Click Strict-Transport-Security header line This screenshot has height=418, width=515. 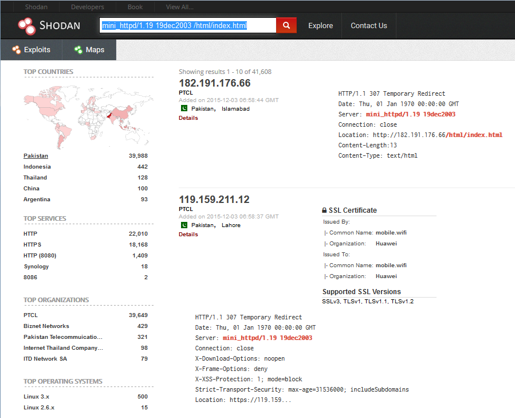pyautogui.click(x=302, y=389)
